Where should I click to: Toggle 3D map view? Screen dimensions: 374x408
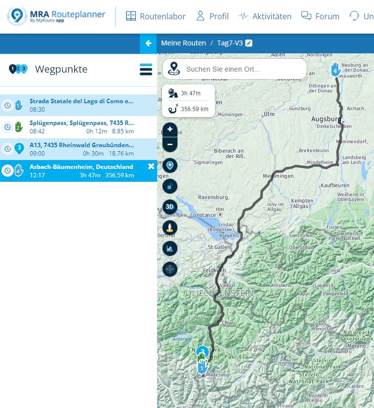click(x=170, y=206)
